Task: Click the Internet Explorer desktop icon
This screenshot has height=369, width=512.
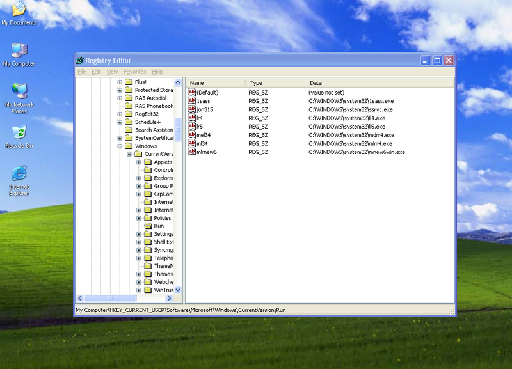Action: point(19,173)
